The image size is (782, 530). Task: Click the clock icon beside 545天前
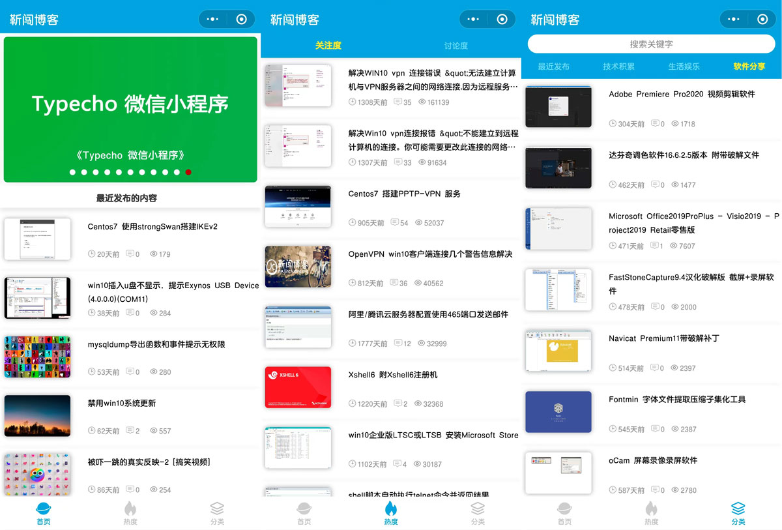pos(613,429)
